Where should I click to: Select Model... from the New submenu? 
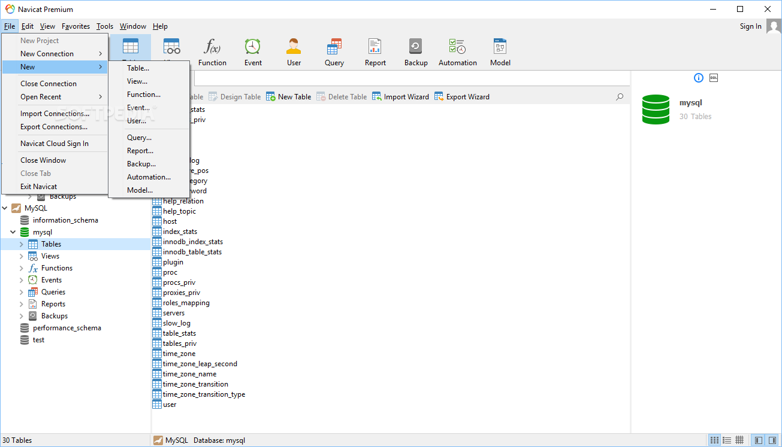(149, 190)
